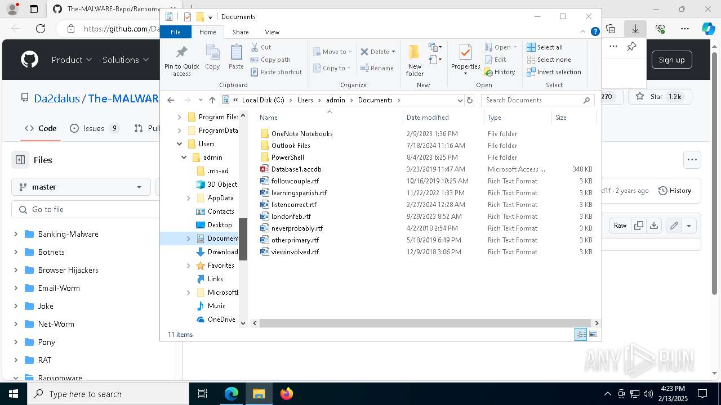Click Da2dalus repository owner link
Image resolution: width=721 pixels, height=405 pixels.
click(x=57, y=98)
